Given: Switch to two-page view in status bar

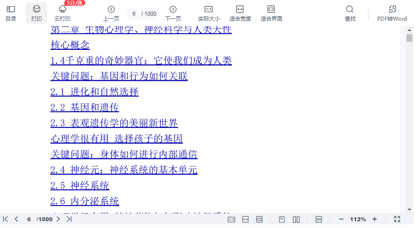Looking at the screenshot, I should [296, 219].
